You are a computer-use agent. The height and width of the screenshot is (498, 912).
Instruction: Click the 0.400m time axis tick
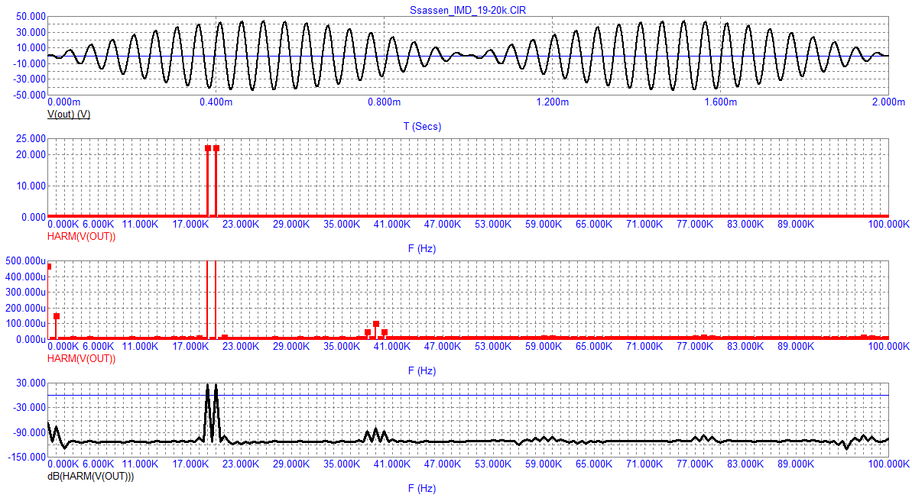pos(216,102)
